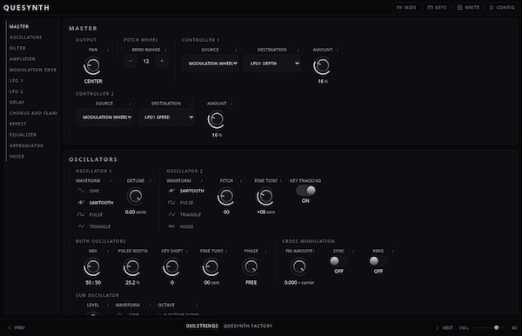The width and height of the screenshot is (522, 336).
Task: Click info icon beside RING label
Action: coord(393,251)
